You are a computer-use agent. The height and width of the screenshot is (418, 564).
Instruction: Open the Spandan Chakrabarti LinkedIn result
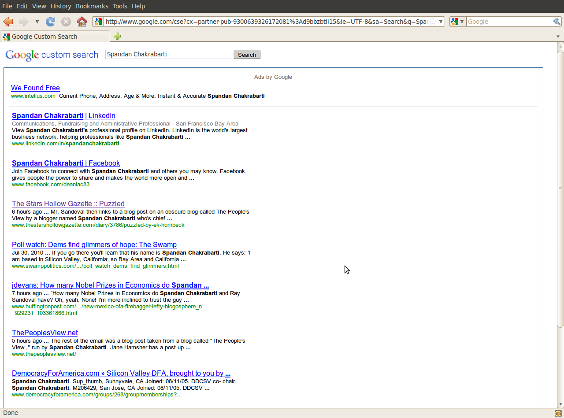pyautogui.click(x=63, y=116)
